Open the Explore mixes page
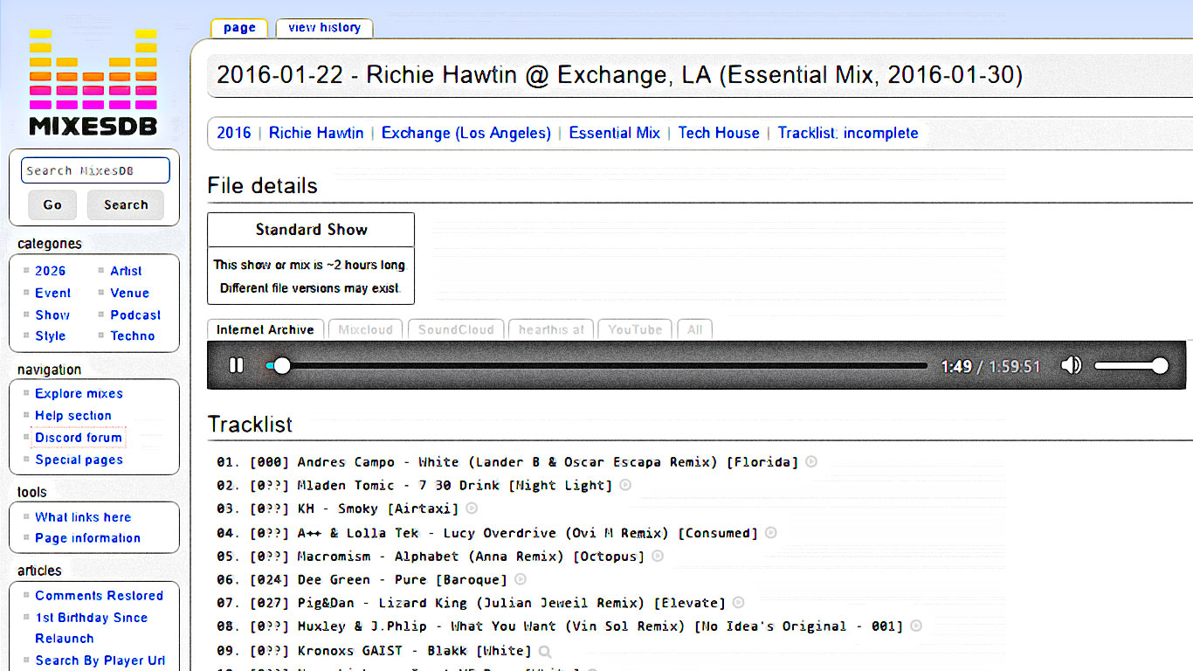This screenshot has height=671, width=1193. tap(79, 393)
